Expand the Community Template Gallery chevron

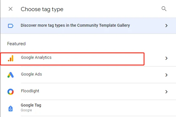[x=166, y=26]
